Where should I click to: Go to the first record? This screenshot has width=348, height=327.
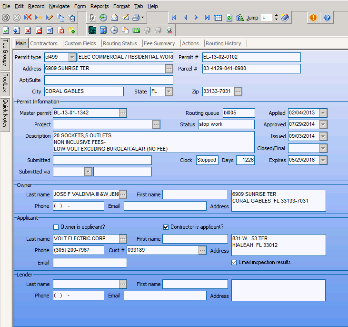[174, 18]
